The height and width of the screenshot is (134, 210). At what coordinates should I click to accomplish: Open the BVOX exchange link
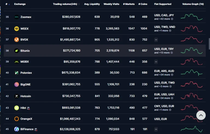tap(24, 40)
